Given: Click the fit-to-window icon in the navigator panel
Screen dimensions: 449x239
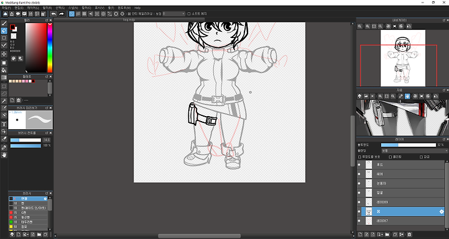Looking at the screenshot, I should (x=374, y=26).
